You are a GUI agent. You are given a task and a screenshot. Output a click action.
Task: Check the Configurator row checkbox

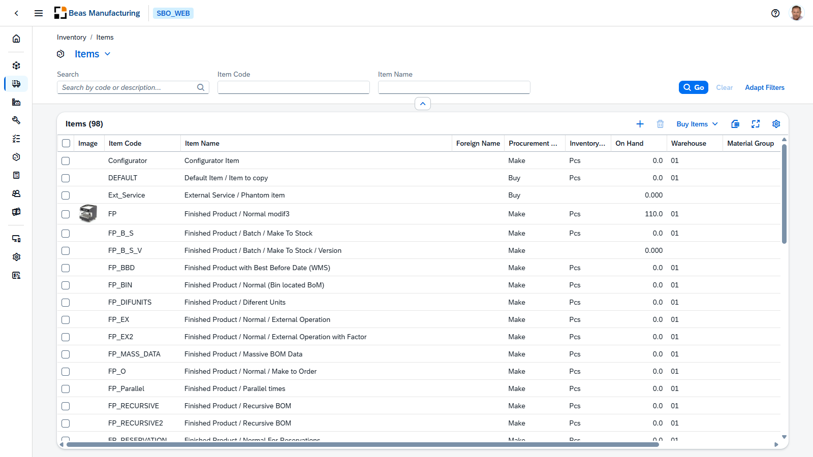point(66,161)
